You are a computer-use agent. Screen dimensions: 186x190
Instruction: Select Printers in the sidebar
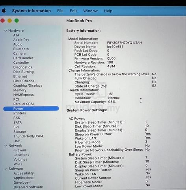20,113
